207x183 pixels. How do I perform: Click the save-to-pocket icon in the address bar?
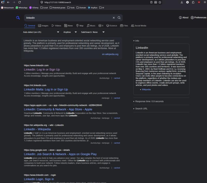tap(156, 2)
